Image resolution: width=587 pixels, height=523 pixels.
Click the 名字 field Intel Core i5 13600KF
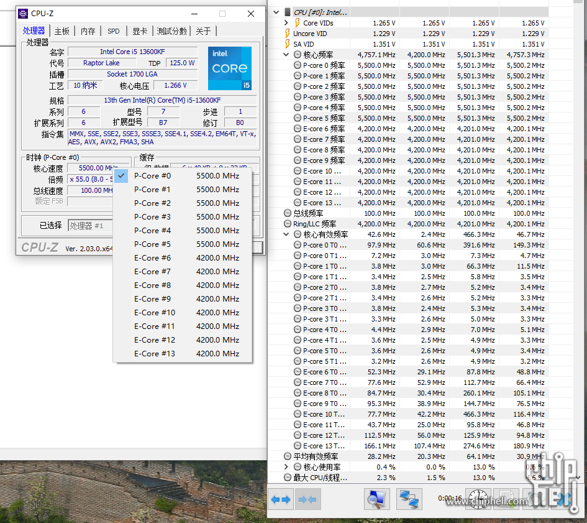coord(132,52)
